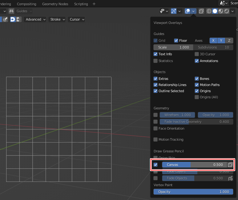Toggle Canvas in-front icon beside slider
Image resolution: width=238 pixels, height=200 pixels.
230,165
